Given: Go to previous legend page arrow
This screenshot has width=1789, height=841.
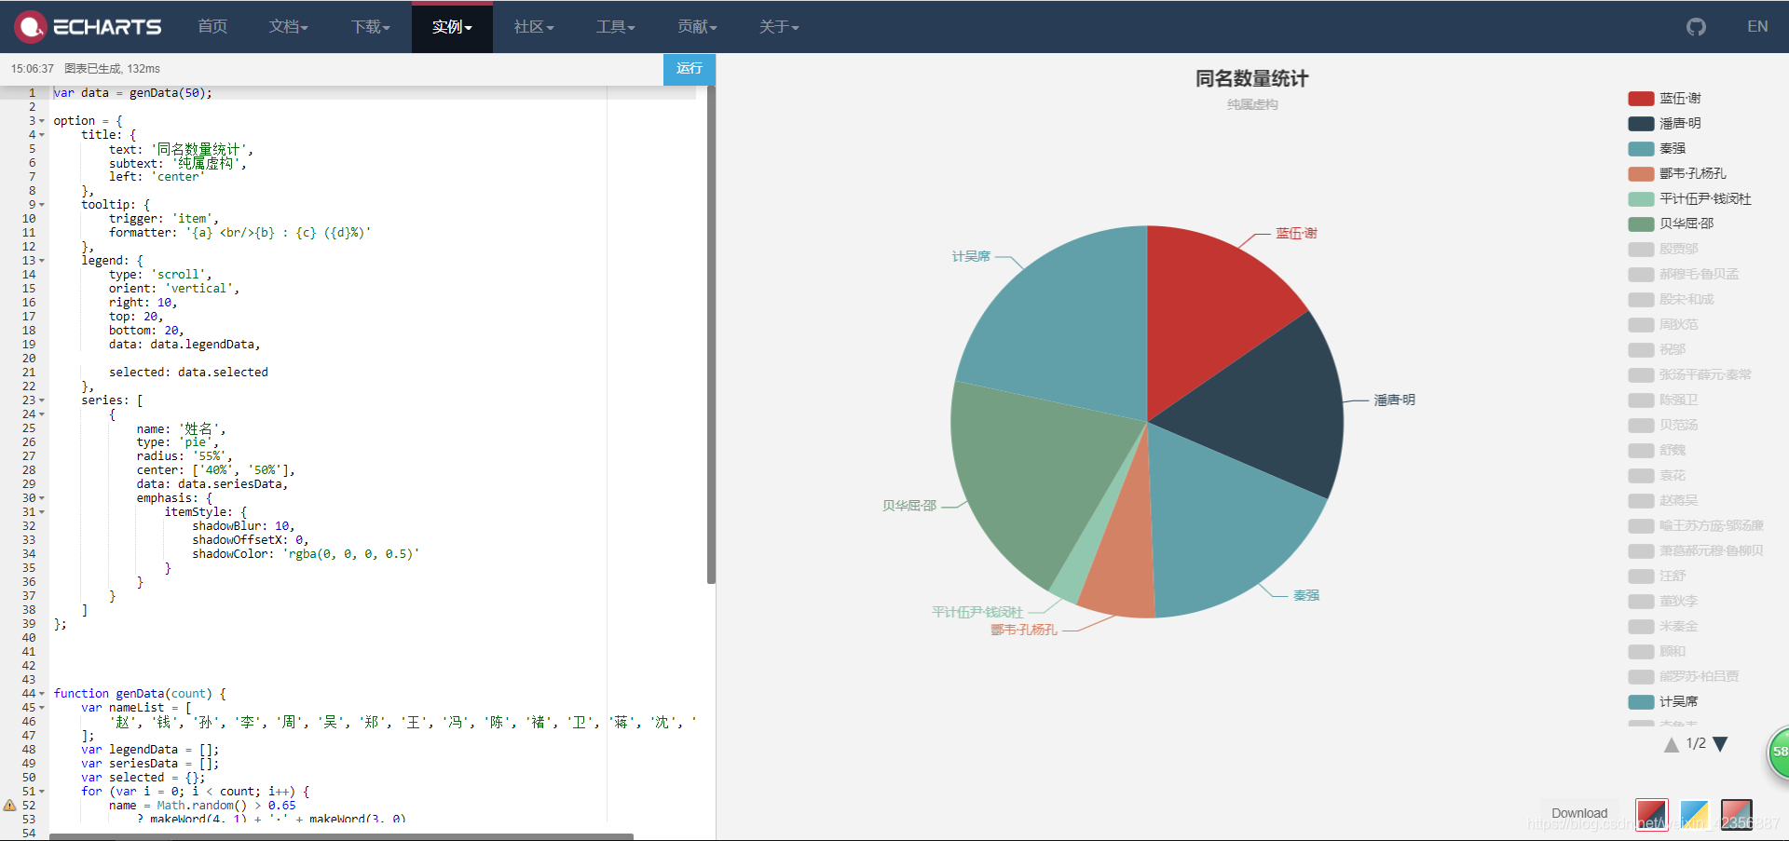Looking at the screenshot, I should [x=1672, y=744].
